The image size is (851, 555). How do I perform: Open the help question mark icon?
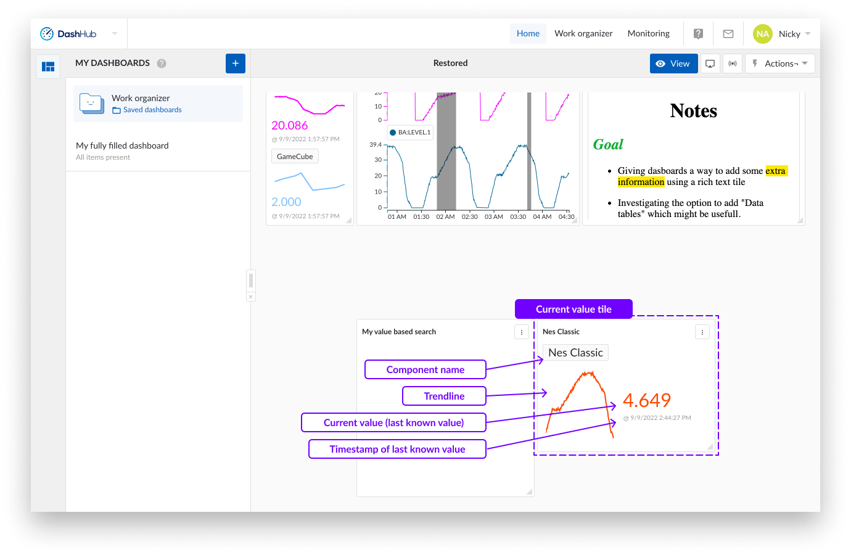[x=698, y=34]
